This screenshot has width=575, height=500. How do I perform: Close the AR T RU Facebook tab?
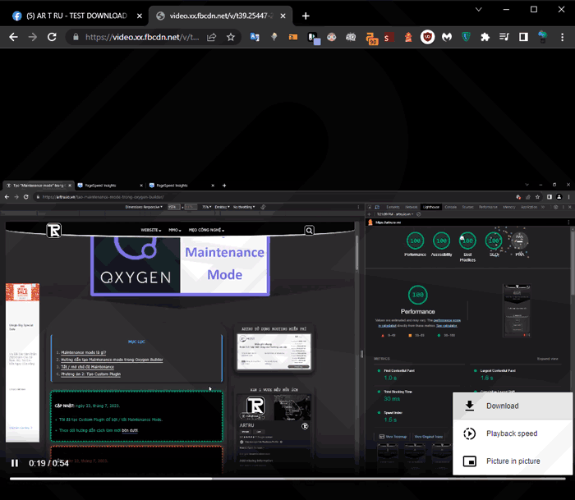point(140,16)
